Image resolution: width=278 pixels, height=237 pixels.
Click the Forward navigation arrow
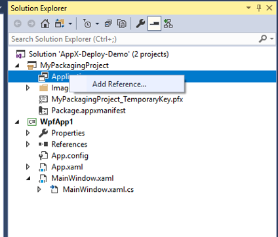click(x=31, y=24)
